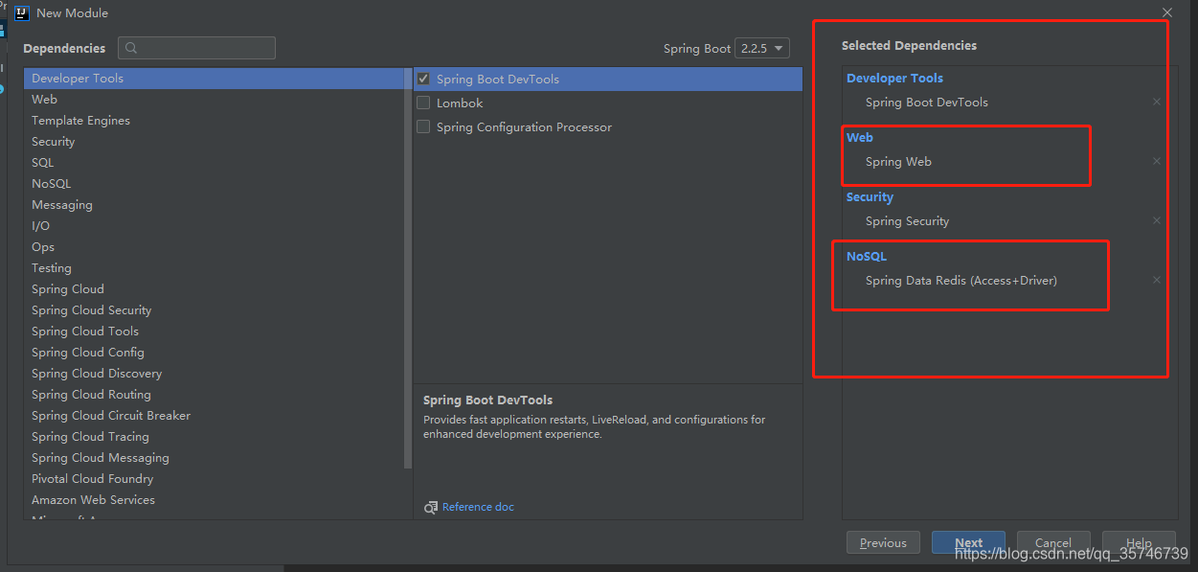
Task: Select the Developer Tools category
Action: click(214, 79)
